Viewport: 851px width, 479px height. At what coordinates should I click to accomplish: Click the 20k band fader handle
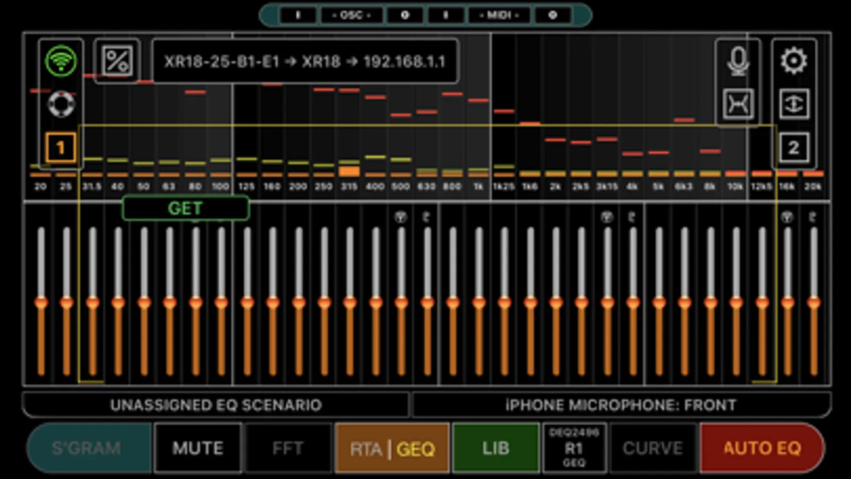pos(814,303)
